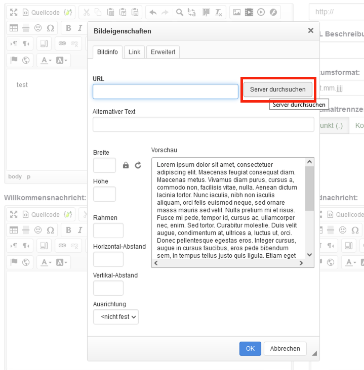Click the smiley icon in top editor toolbar
364x370 pixels.
[38, 28]
